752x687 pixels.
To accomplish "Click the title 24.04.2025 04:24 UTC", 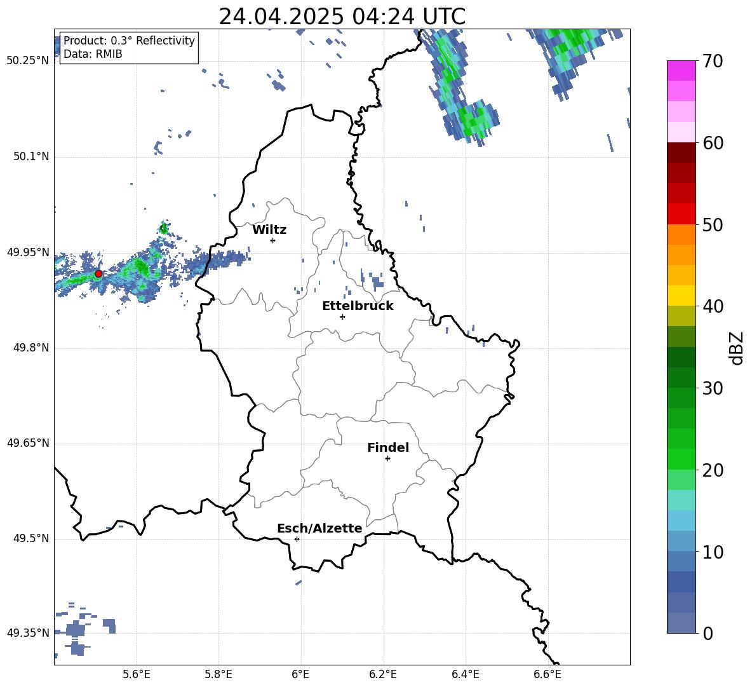I will tap(342, 17).
